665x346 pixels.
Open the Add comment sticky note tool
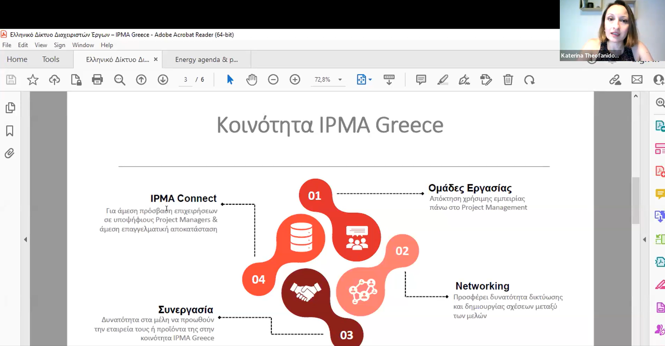click(421, 80)
